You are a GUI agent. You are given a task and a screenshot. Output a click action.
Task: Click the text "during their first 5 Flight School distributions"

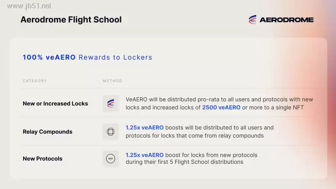point(184,162)
